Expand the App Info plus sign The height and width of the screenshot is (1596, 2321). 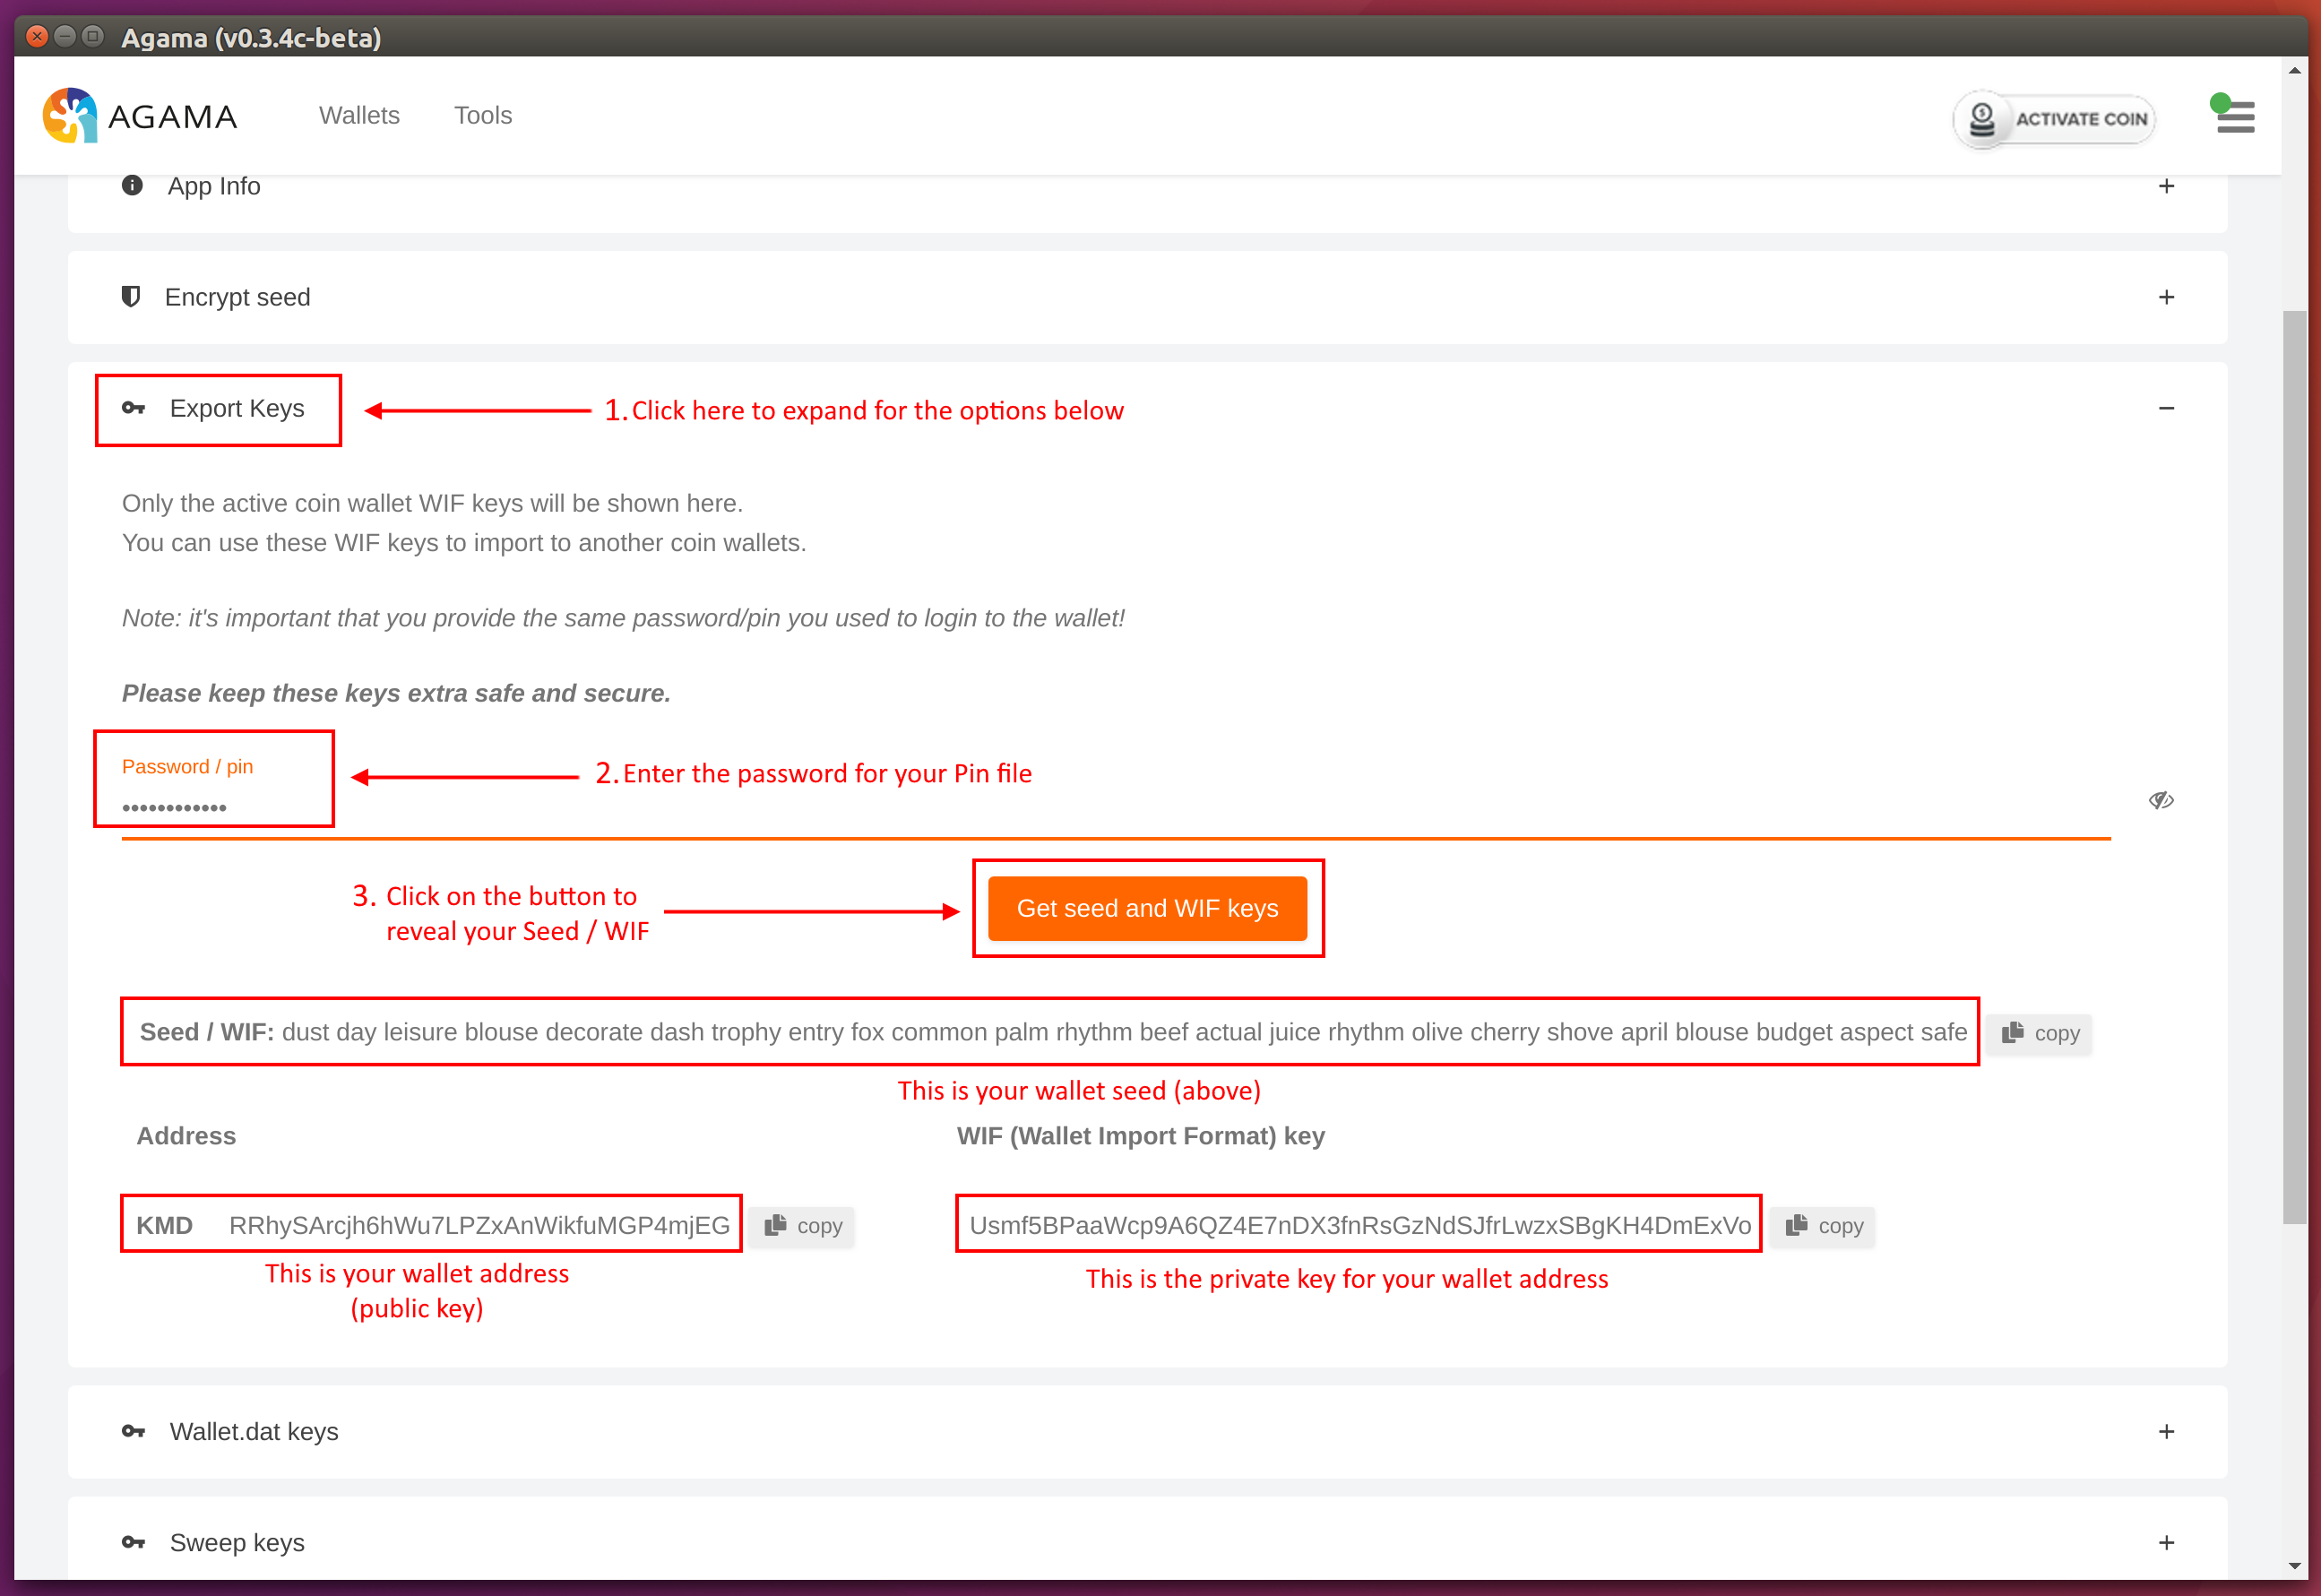[2166, 186]
